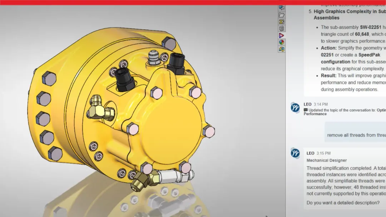The height and width of the screenshot is (217, 386).
Task: Click the 'High Graphics Complexity' heading
Action: pos(350,15)
